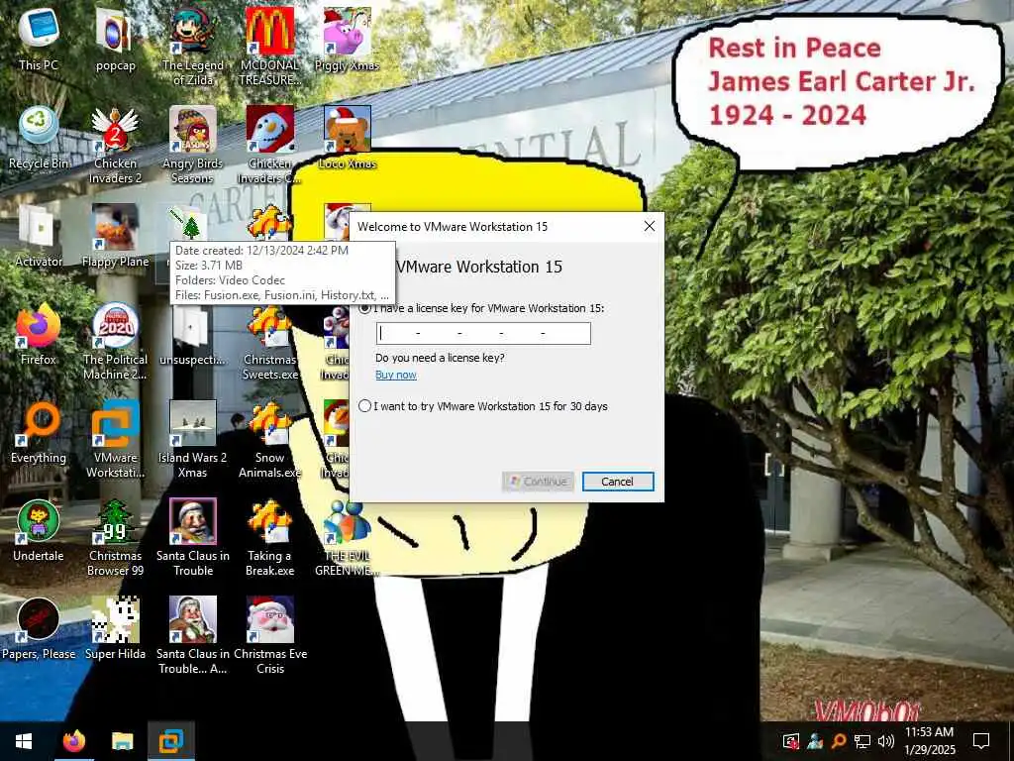Screen dimensions: 1014x761
Task: Open THE EVIL GREEN ME shortcut
Action: (347, 536)
